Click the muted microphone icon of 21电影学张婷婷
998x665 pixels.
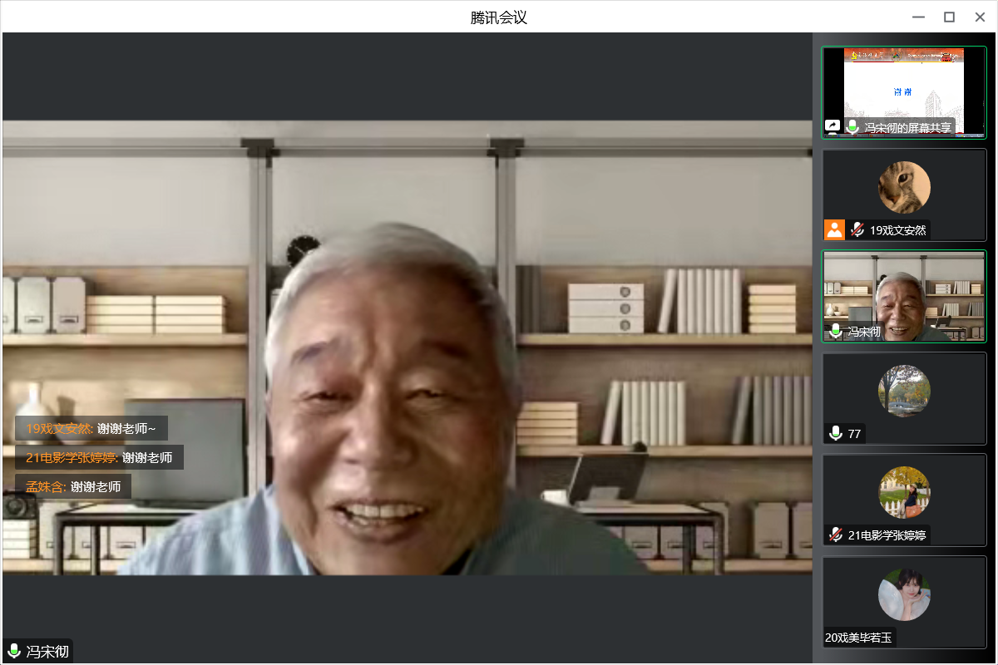click(835, 534)
